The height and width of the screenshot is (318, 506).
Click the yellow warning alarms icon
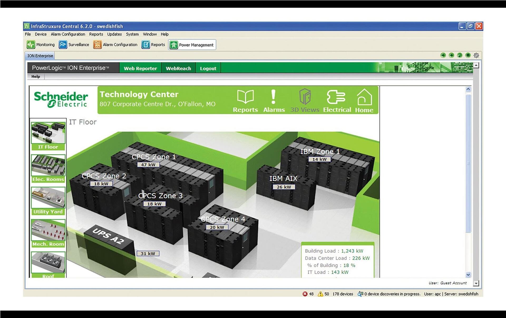coord(320,294)
